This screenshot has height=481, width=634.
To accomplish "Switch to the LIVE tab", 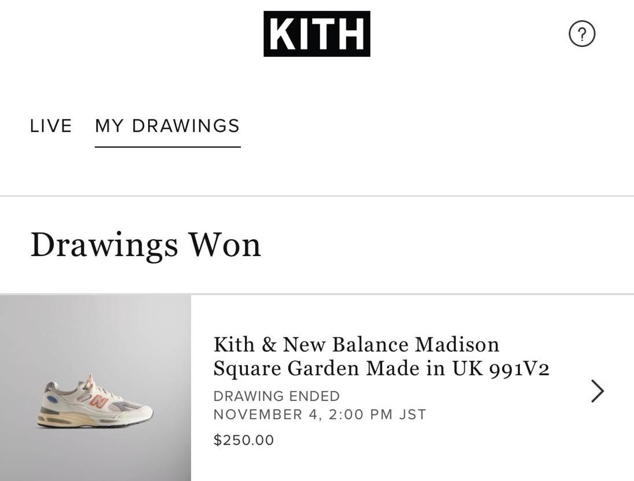I will (x=51, y=126).
